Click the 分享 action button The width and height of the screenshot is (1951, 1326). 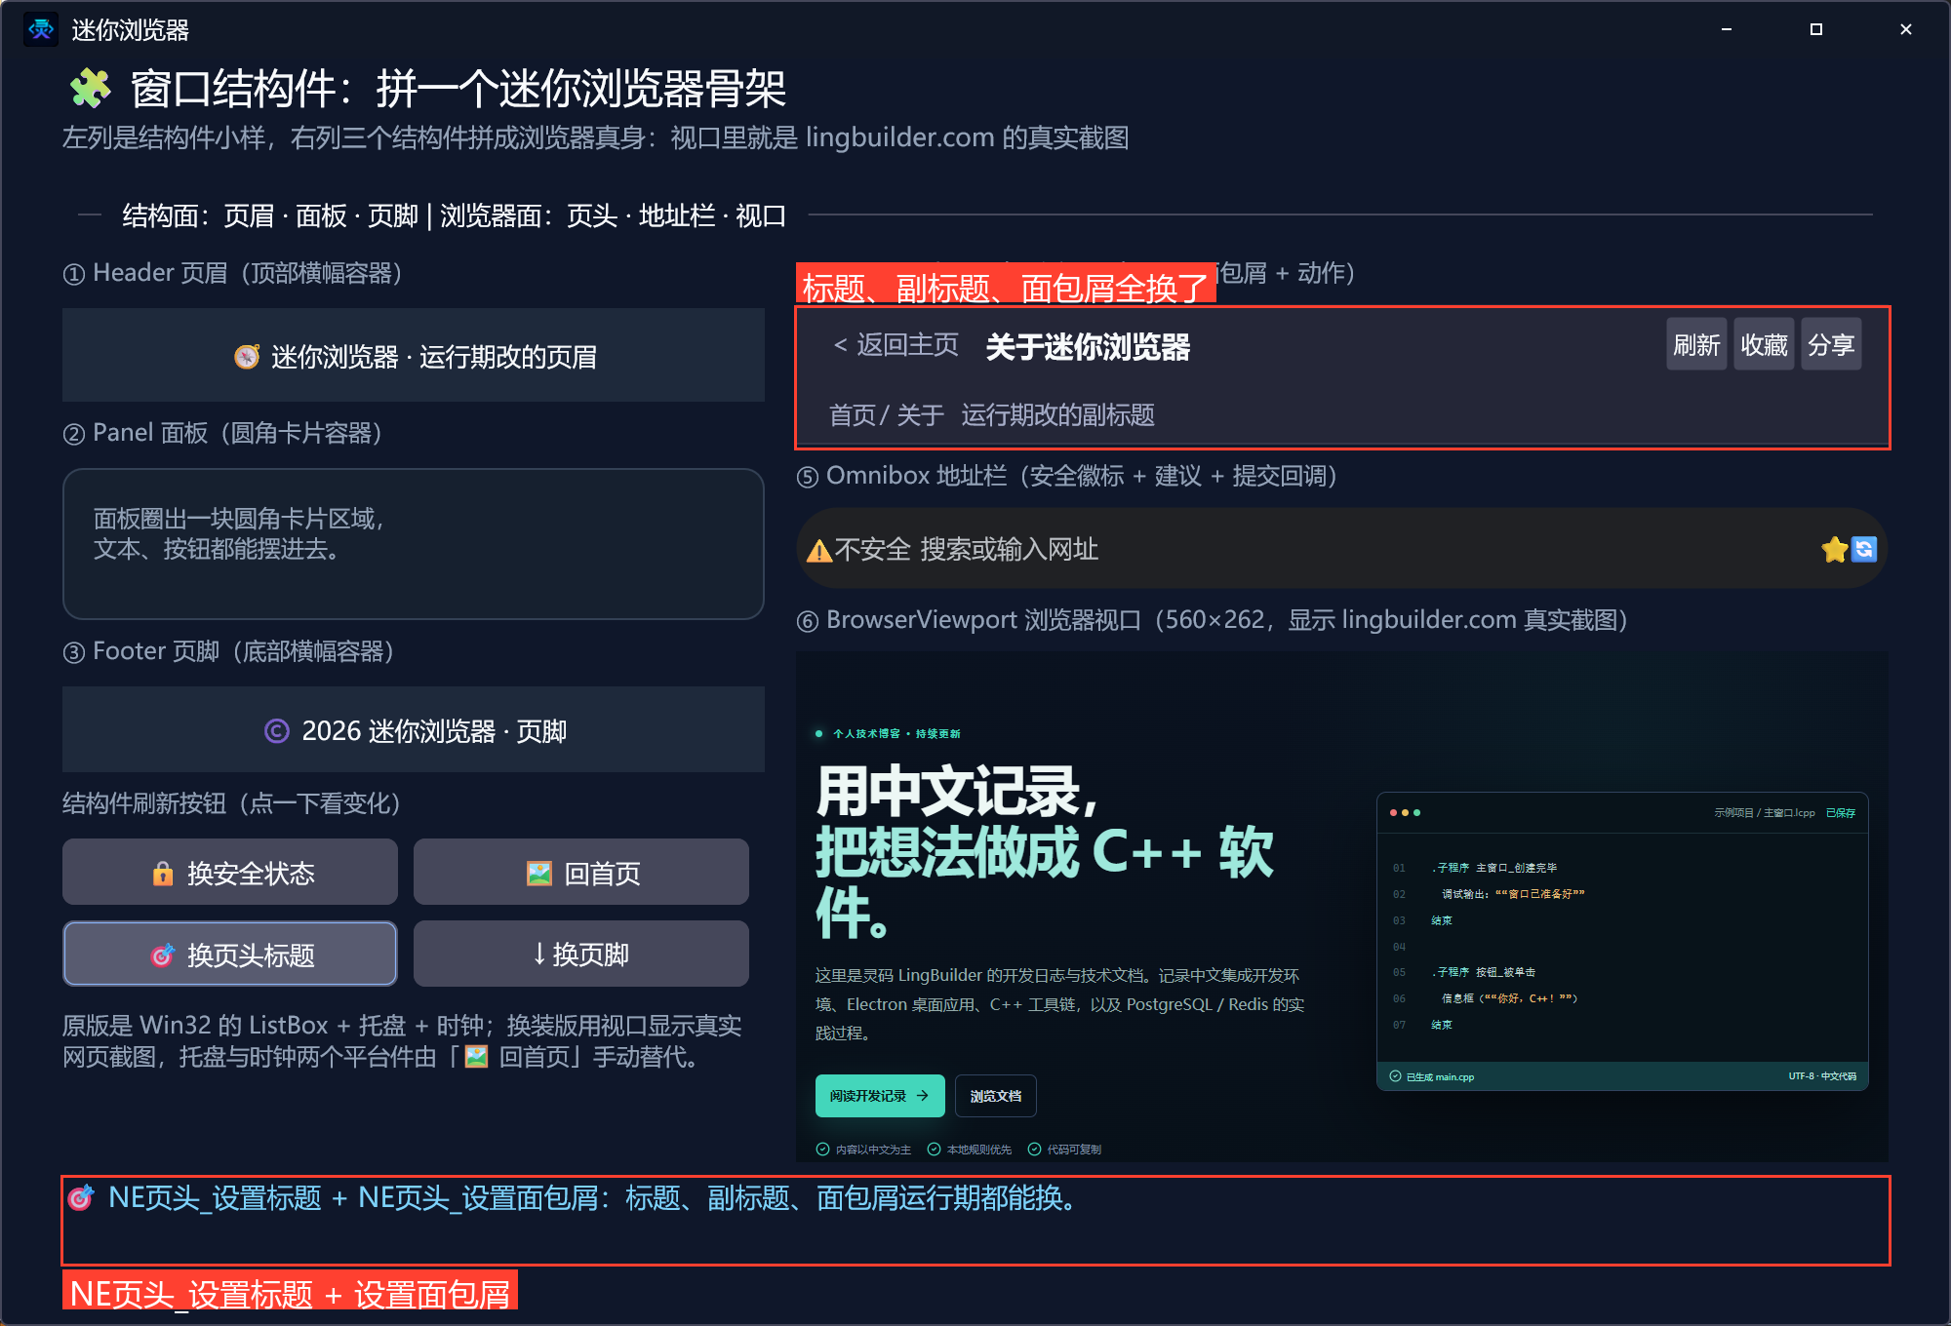click(x=1831, y=344)
